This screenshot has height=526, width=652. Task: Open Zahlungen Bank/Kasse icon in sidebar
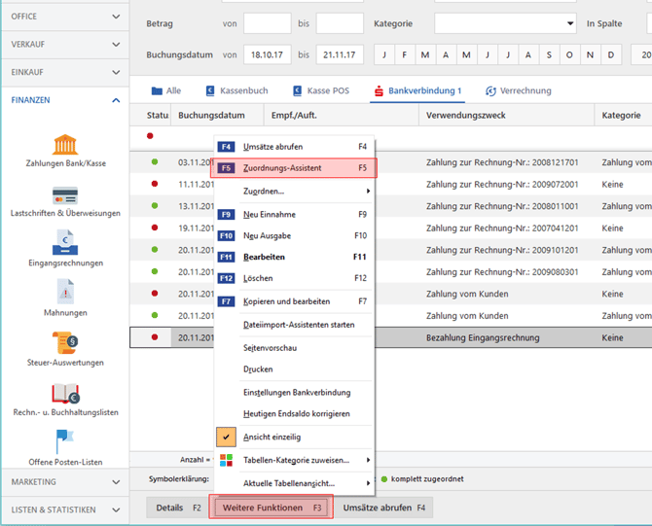tap(65, 145)
